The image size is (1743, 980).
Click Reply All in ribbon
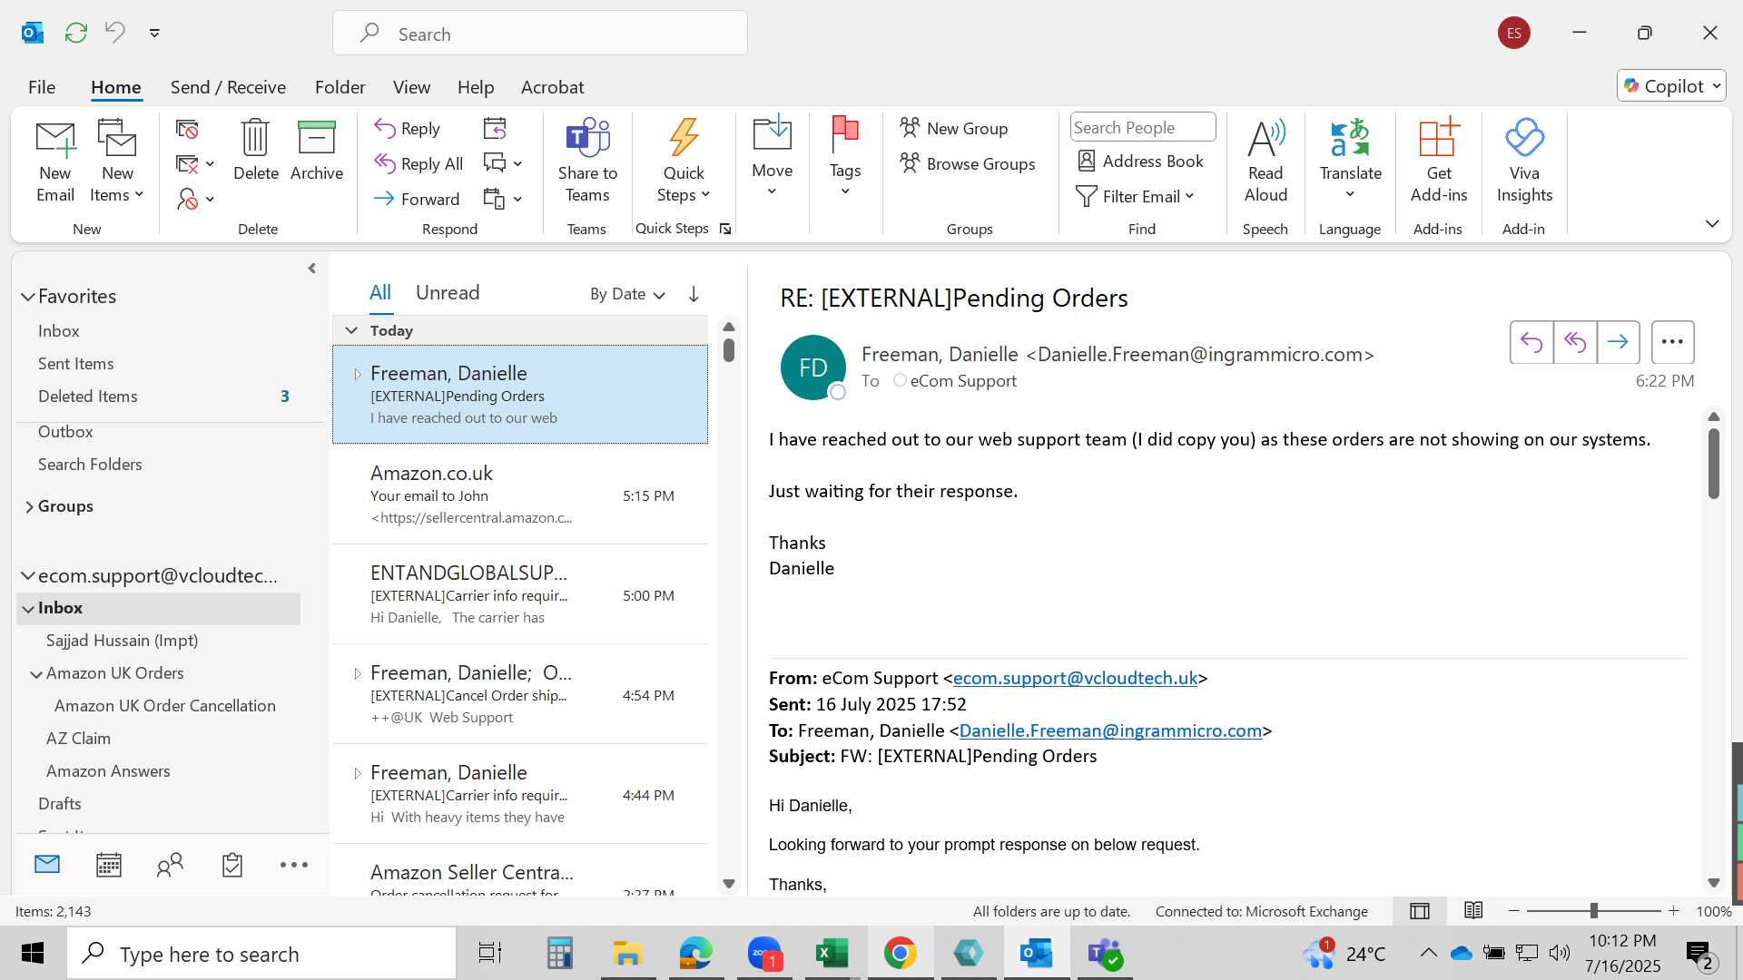pyautogui.click(x=419, y=164)
